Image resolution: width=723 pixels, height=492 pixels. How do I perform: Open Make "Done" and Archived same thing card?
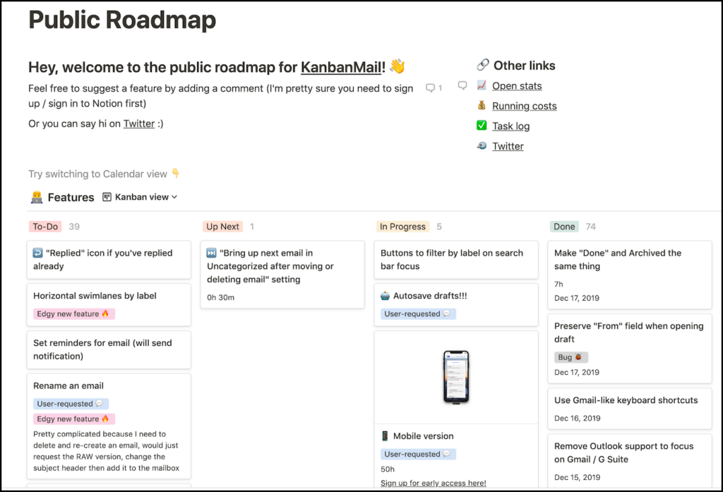(629, 275)
